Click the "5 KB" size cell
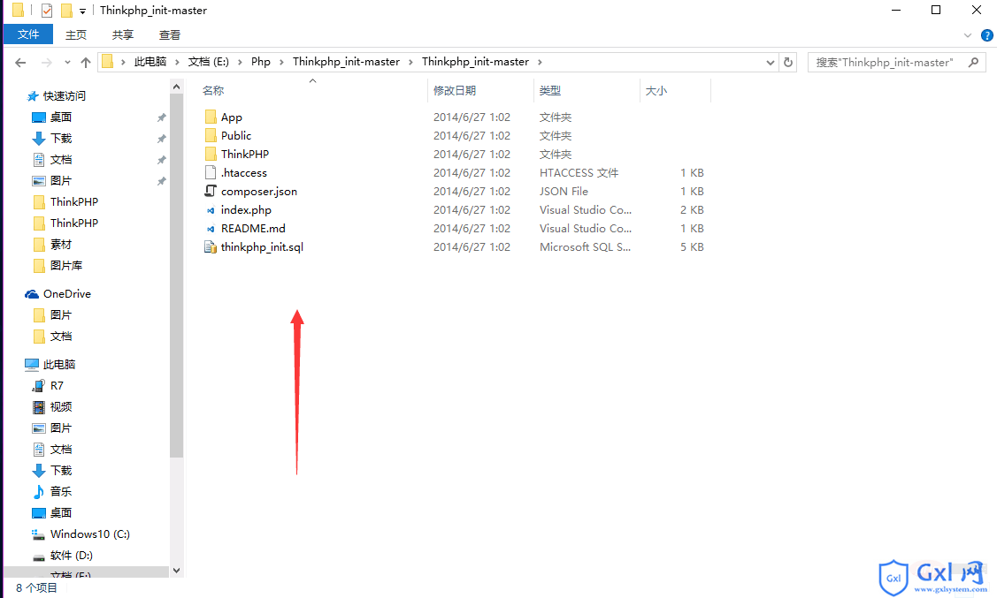 point(692,247)
